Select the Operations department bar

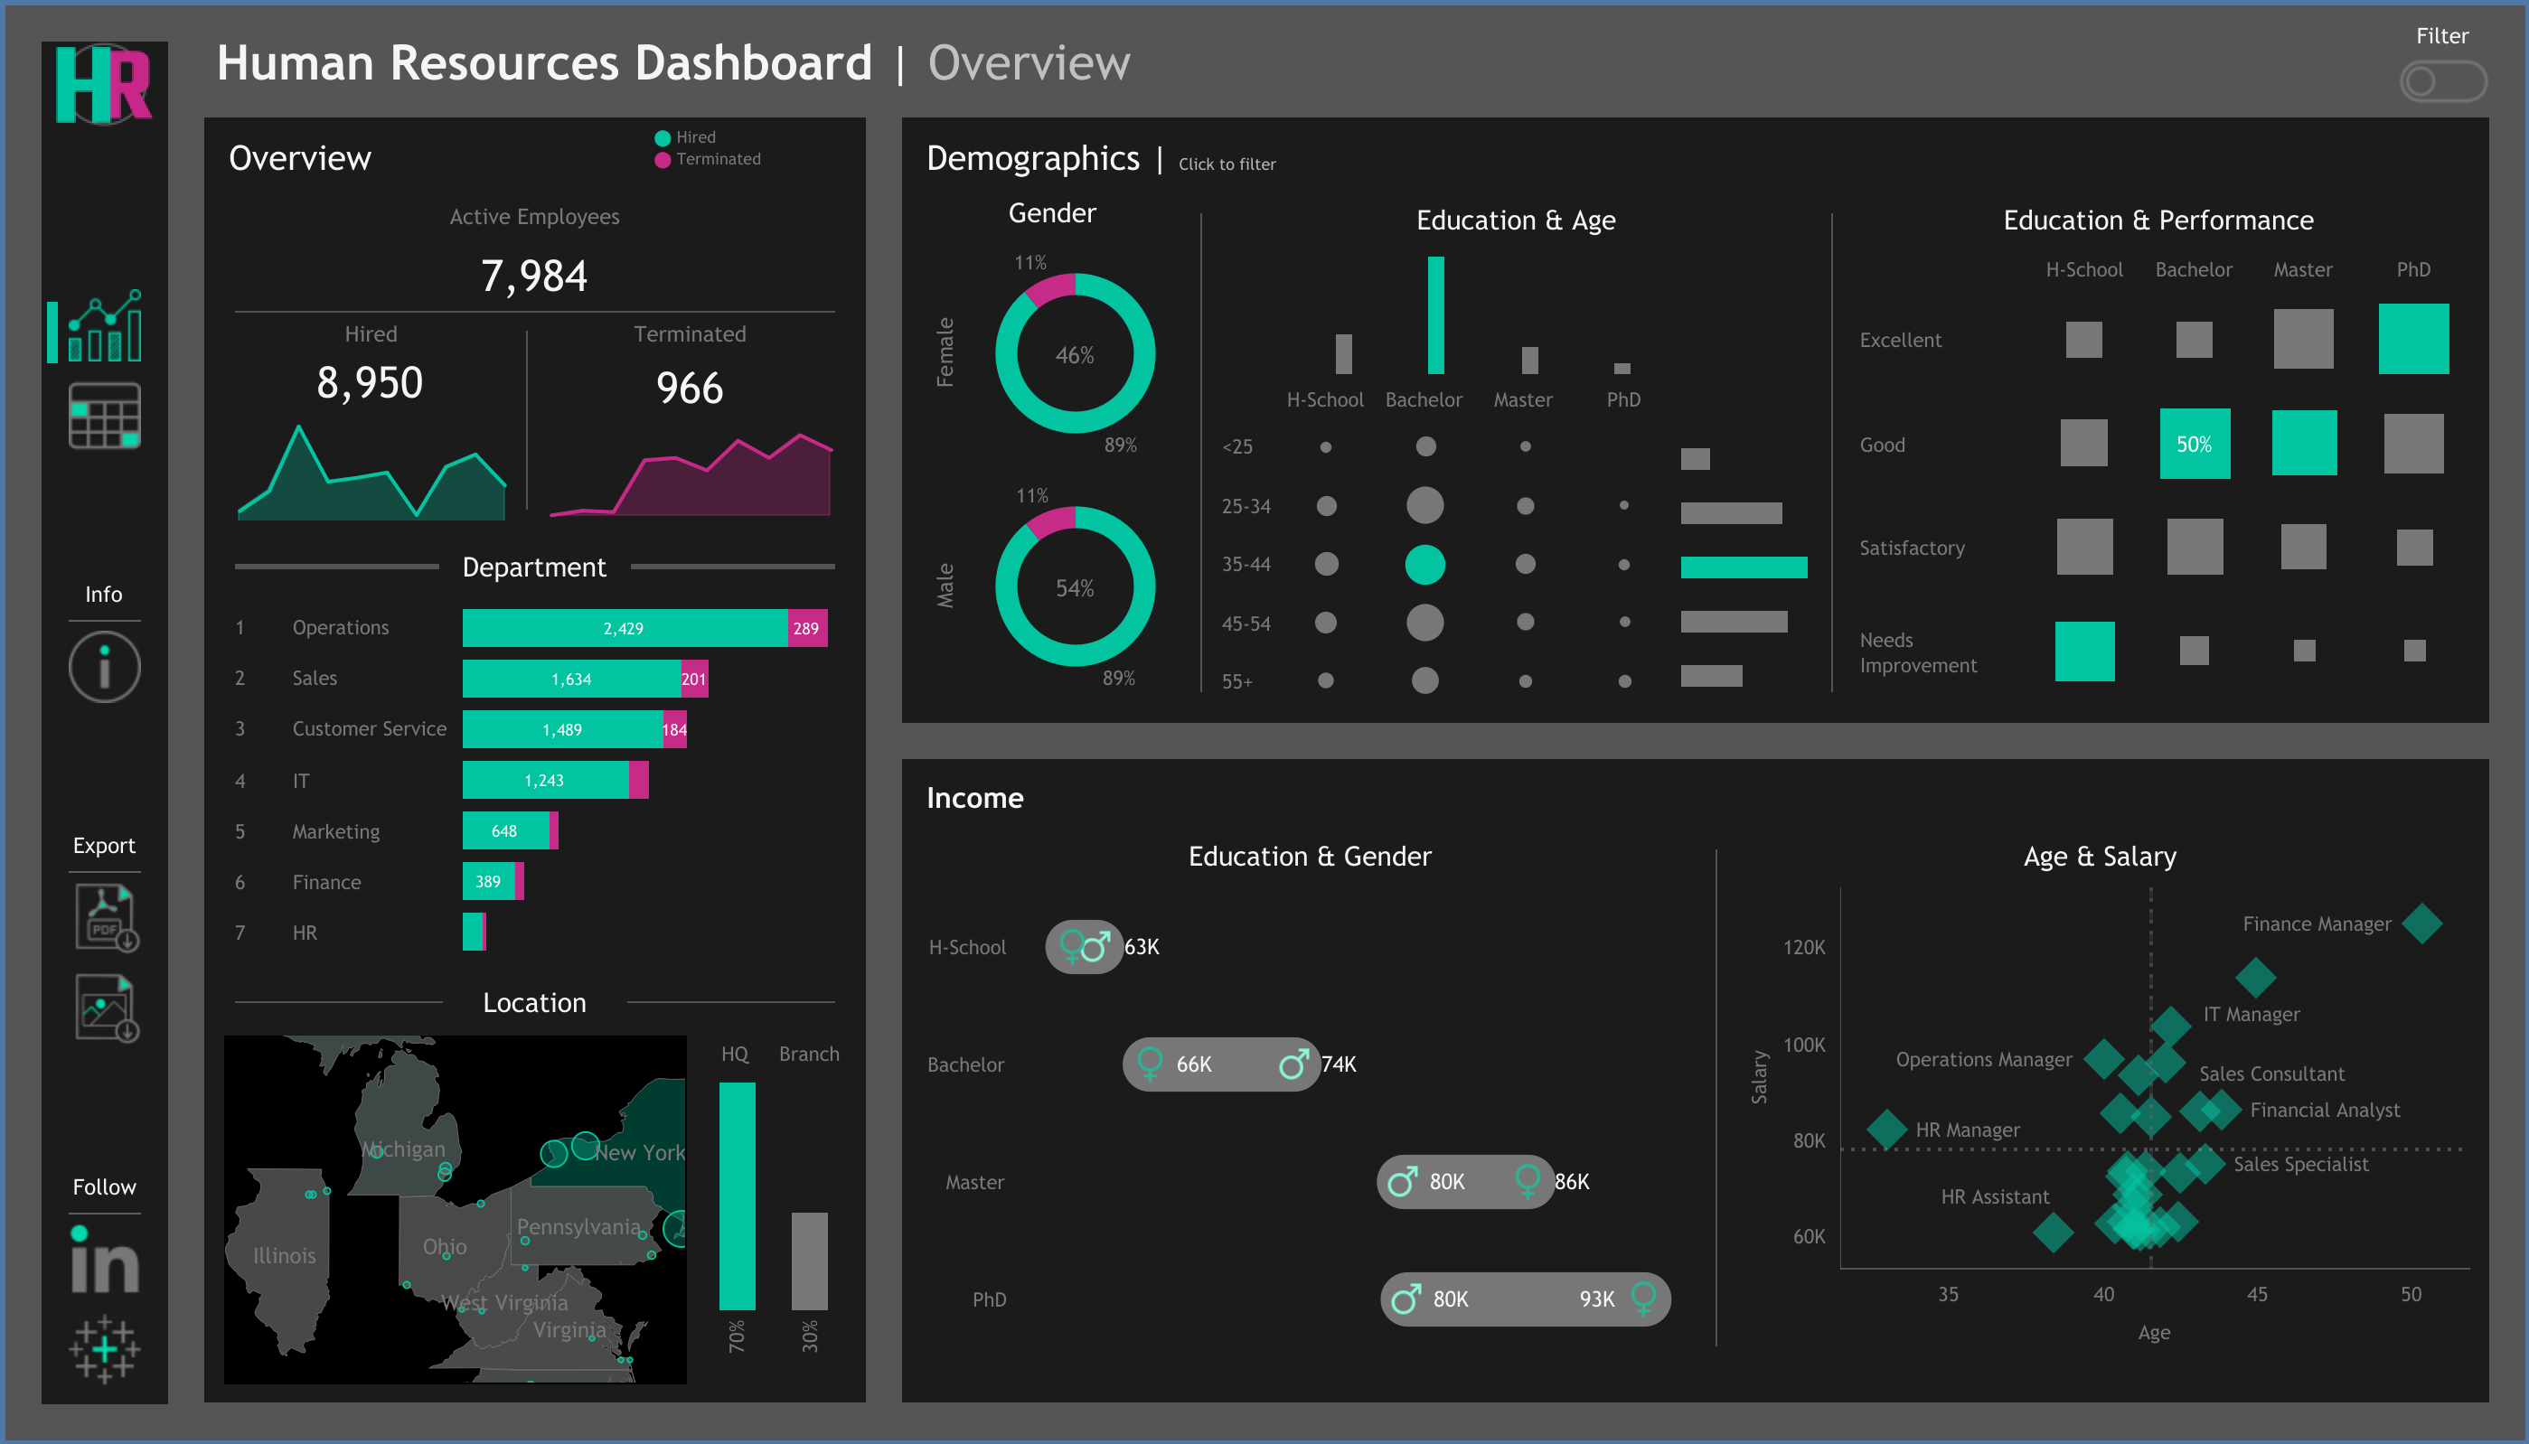click(644, 628)
